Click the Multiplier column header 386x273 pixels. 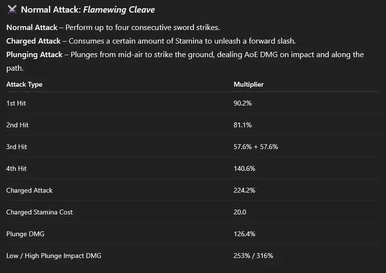coord(248,84)
